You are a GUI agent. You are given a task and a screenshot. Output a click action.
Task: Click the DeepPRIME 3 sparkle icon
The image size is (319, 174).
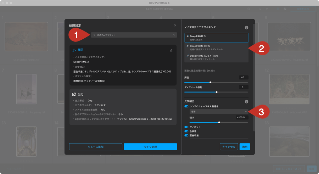(188, 36)
